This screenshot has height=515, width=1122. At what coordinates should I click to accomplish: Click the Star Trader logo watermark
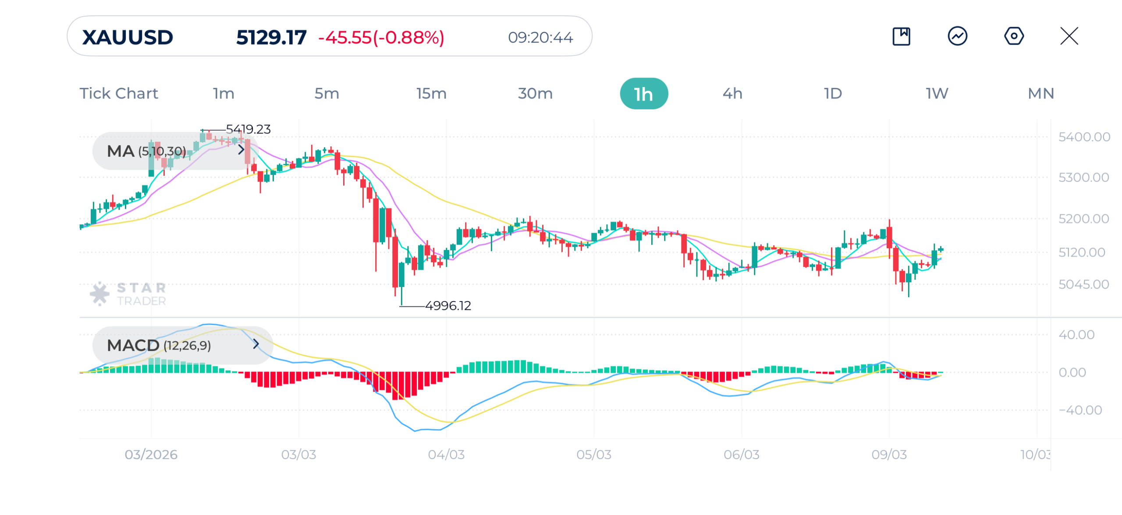click(x=128, y=294)
